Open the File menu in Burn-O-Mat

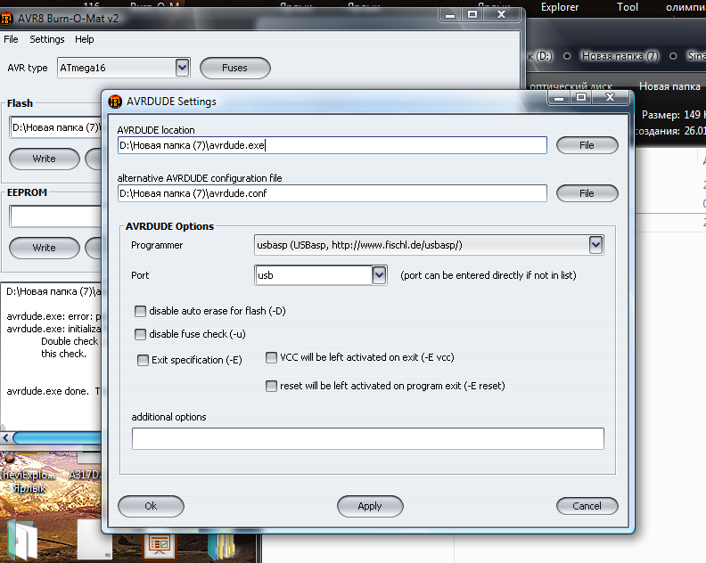coord(11,39)
